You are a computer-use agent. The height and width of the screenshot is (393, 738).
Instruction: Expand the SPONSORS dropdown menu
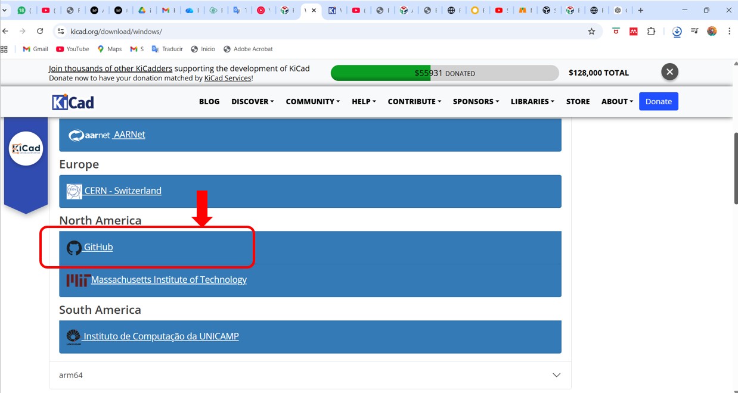click(476, 102)
